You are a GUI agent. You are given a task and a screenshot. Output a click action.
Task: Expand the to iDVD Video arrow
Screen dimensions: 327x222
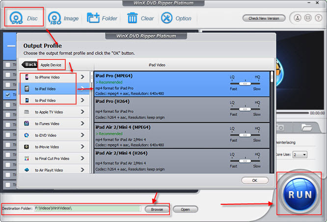[x=82, y=135]
